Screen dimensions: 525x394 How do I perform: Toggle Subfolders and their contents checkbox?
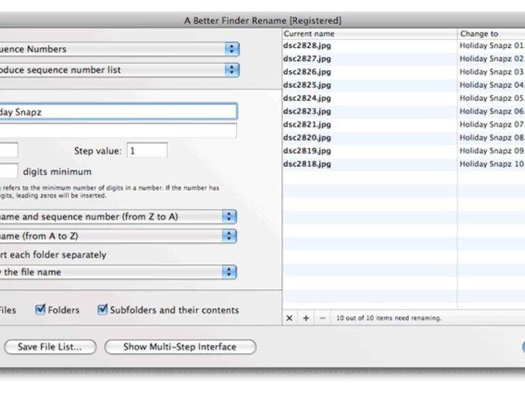[x=102, y=309]
